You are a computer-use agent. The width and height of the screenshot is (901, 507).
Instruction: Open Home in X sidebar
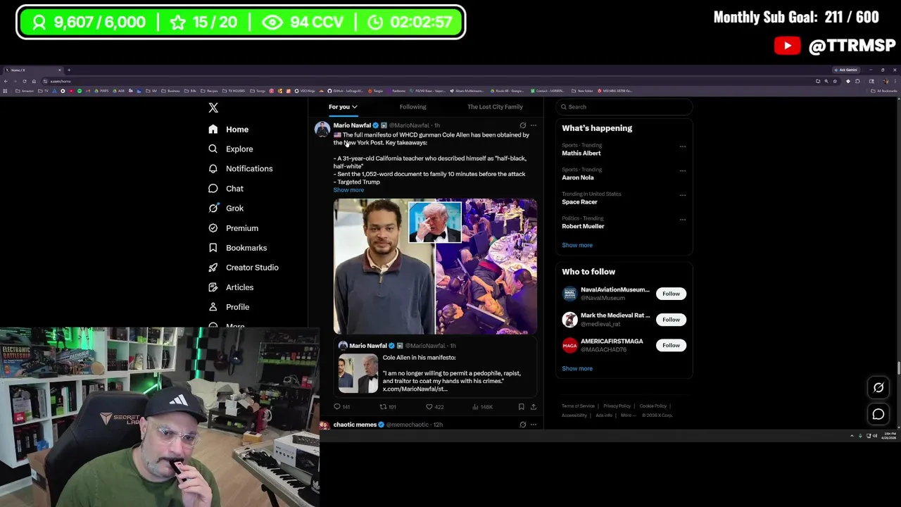tap(229, 130)
